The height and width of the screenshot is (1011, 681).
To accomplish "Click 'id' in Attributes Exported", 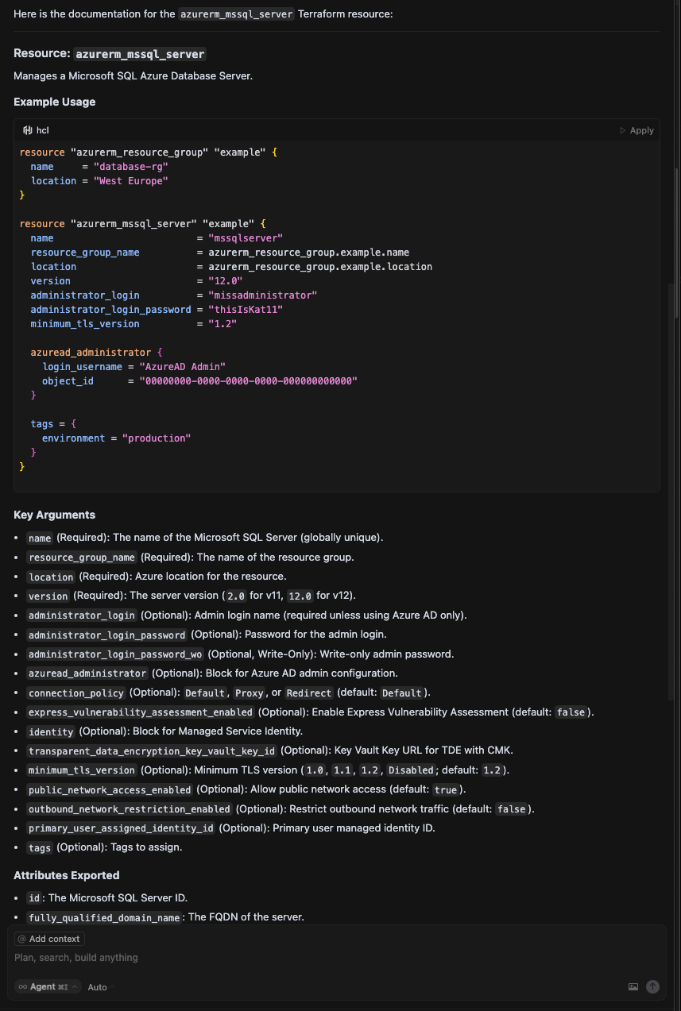I will [33, 898].
